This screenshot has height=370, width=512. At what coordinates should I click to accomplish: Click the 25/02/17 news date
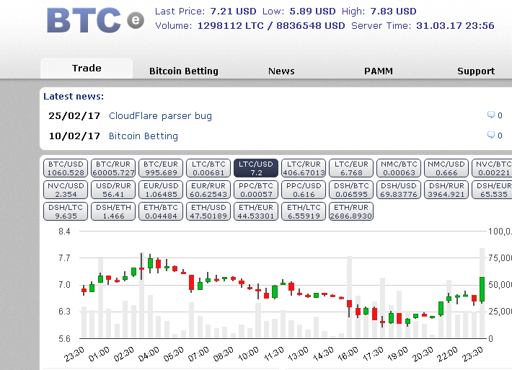[x=74, y=116]
